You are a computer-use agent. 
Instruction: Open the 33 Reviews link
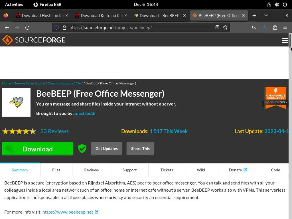click(x=54, y=131)
